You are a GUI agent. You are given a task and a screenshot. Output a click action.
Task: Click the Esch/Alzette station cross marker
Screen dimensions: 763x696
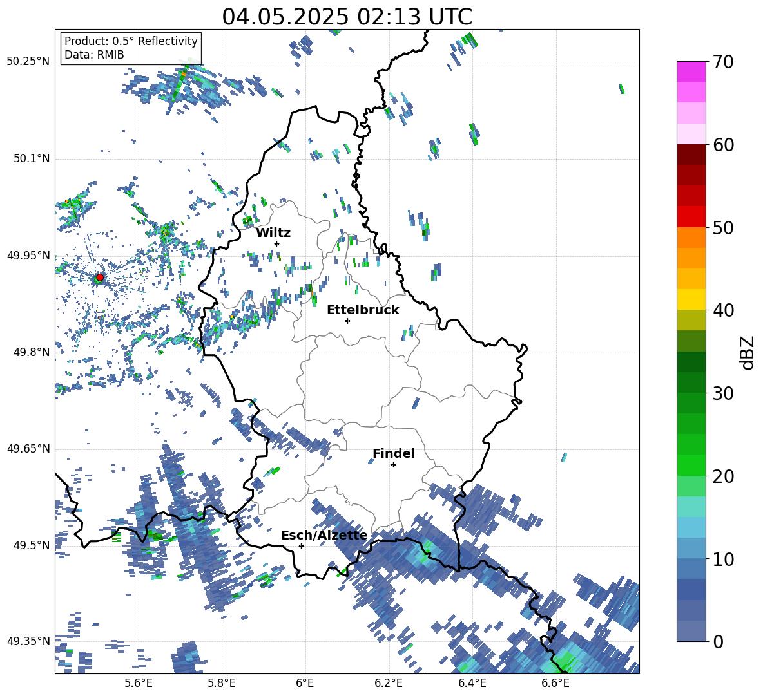click(301, 546)
